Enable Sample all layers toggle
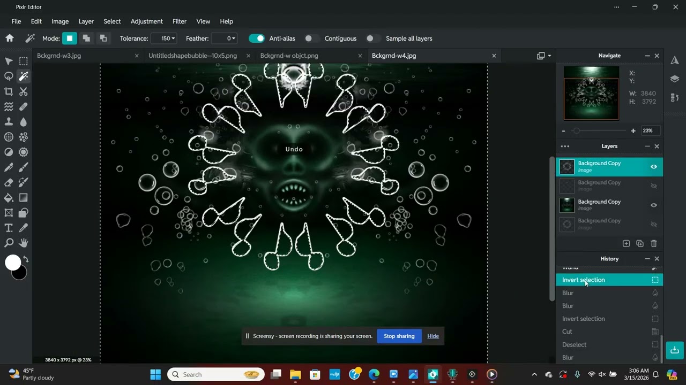This screenshot has height=385, width=686. pos(373,38)
